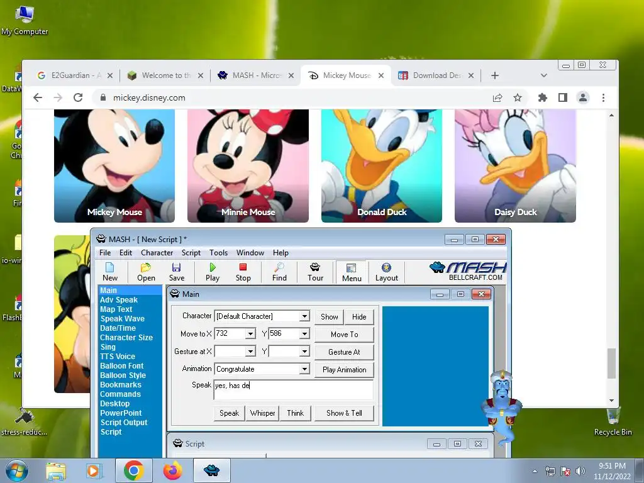Click the Think button

click(296, 413)
